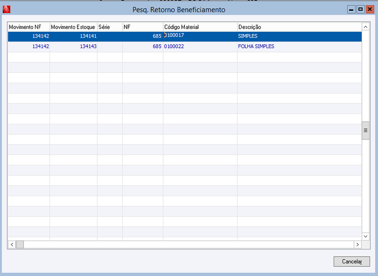This screenshot has height=276, width=378.
Task: Click NF 685 in the highlighted SIMPLES row
Action: (143, 36)
